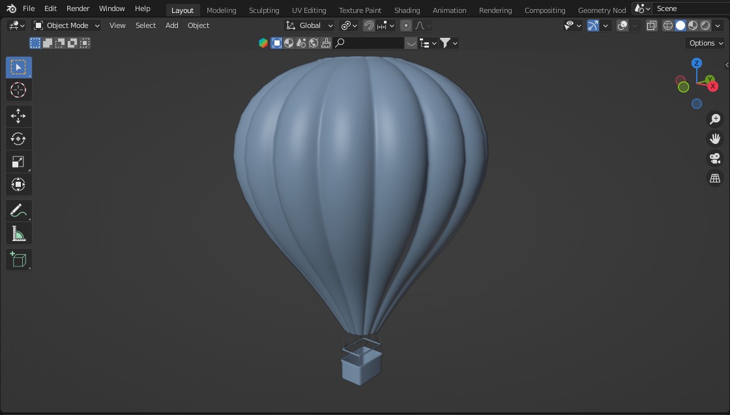Image resolution: width=730 pixels, height=415 pixels.
Task: Toggle viewport overlays display
Action: (x=622, y=25)
